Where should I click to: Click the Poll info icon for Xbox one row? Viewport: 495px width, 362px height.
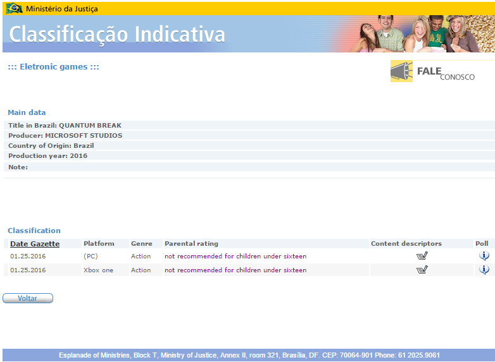point(484,270)
